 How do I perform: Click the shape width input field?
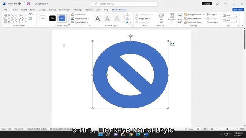point(231,20)
